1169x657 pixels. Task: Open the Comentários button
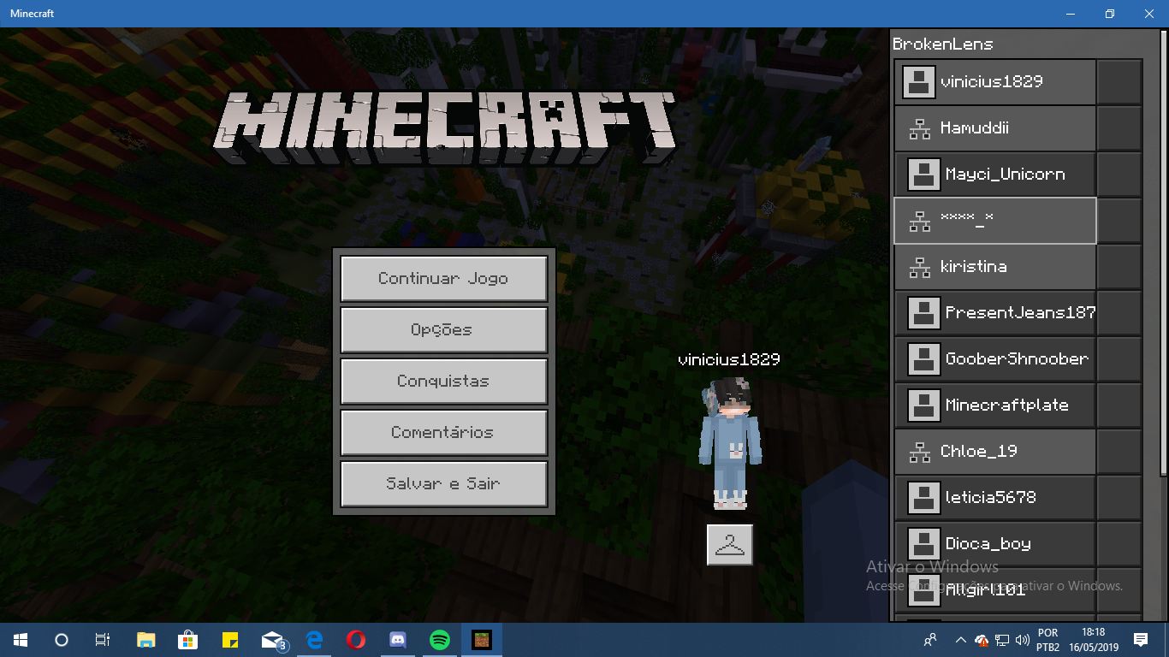coord(443,432)
